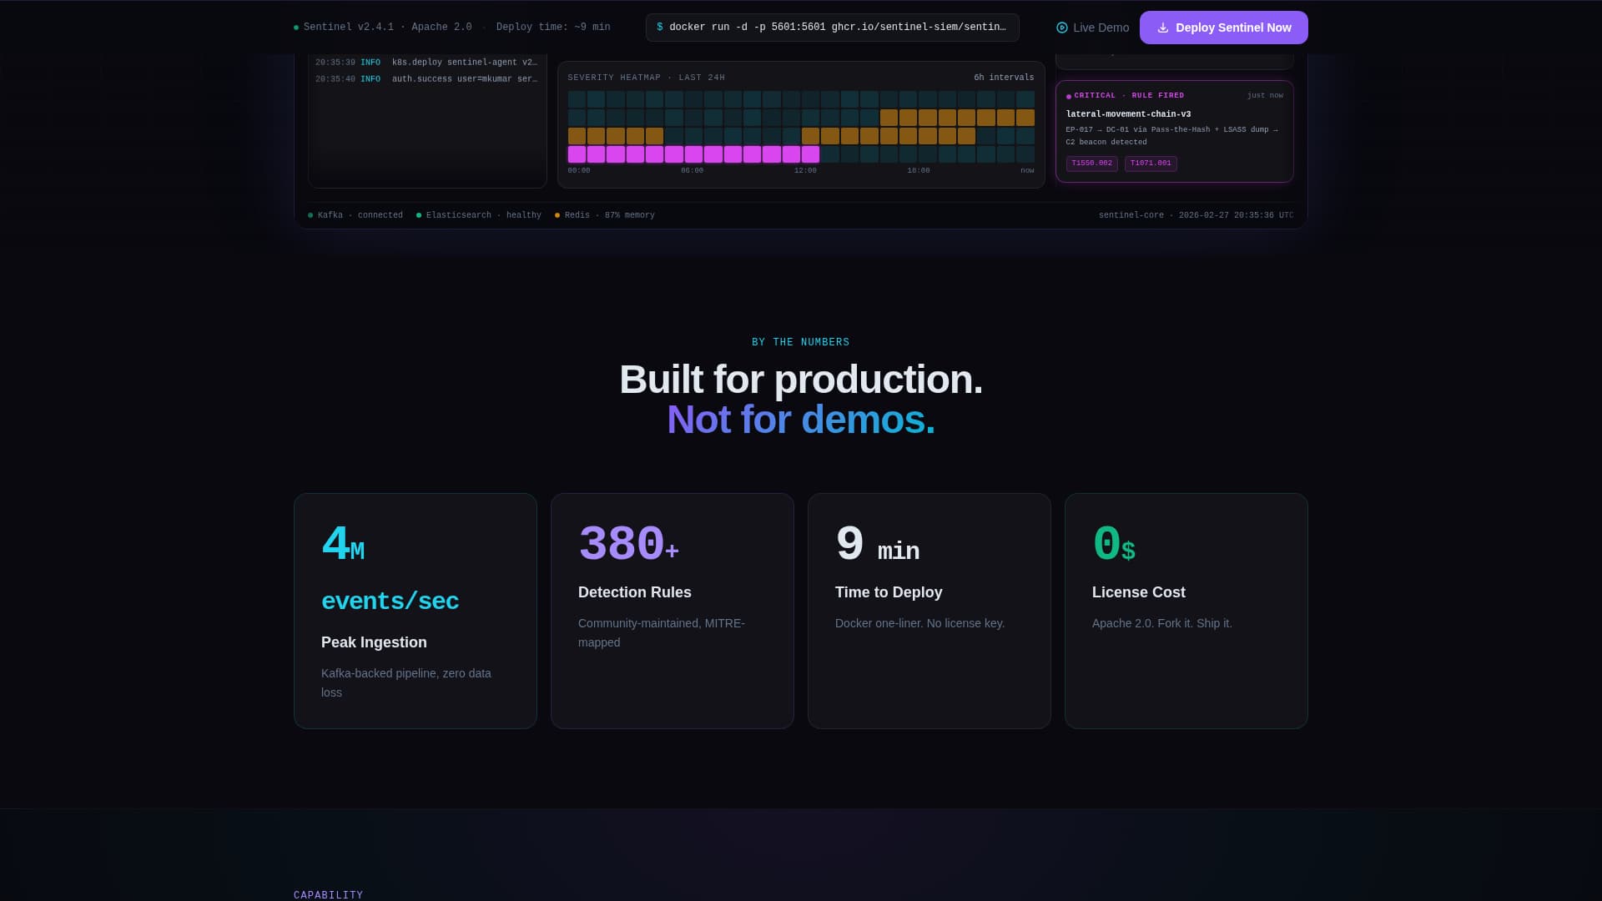The image size is (1602, 901).
Task: Click the docker run command box
Action: click(832, 28)
